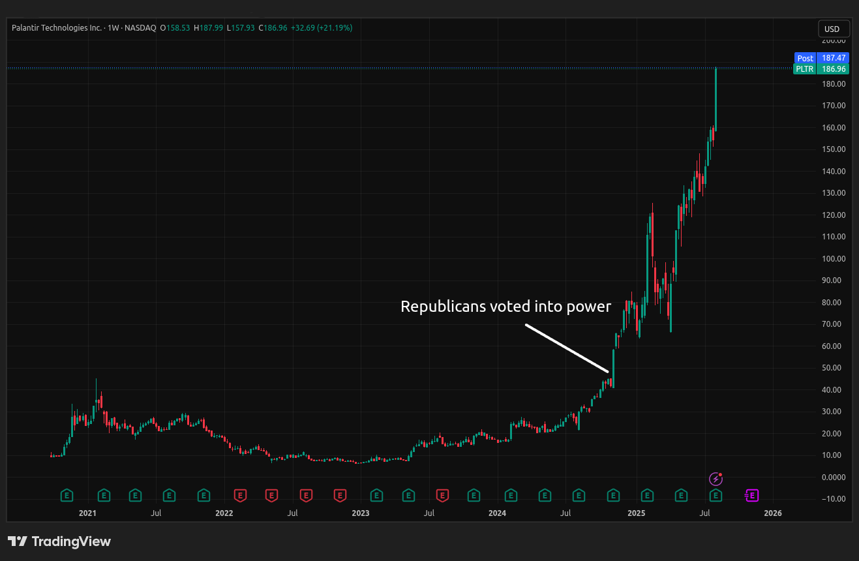Open the purple upcoming earnings marker
The image size is (859, 561).
(x=751, y=496)
